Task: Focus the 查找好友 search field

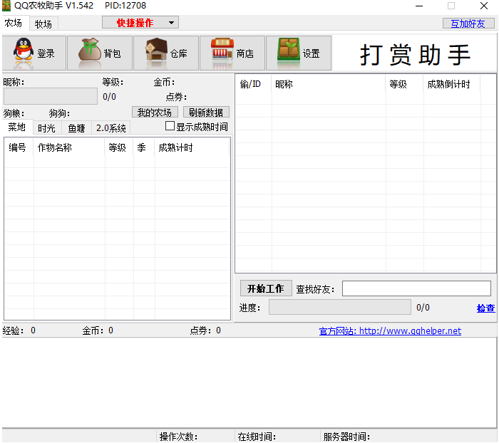Action: [416, 288]
